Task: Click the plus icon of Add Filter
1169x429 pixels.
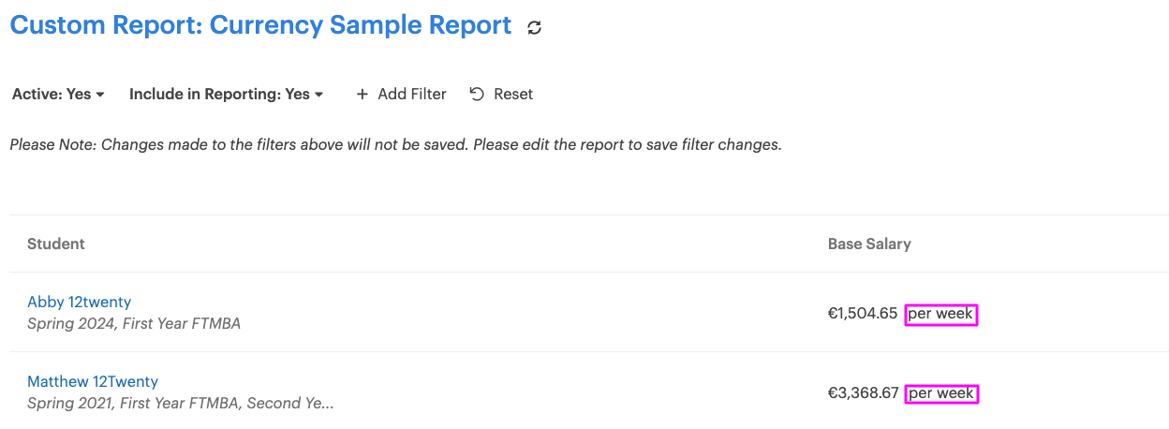Action: [363, 94]
